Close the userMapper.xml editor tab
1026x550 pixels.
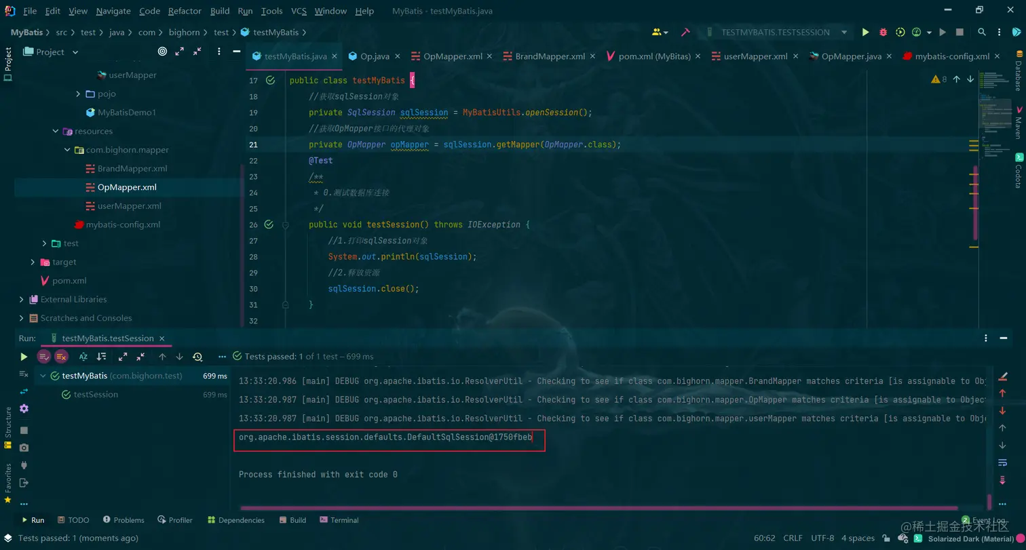pos(795,57)
